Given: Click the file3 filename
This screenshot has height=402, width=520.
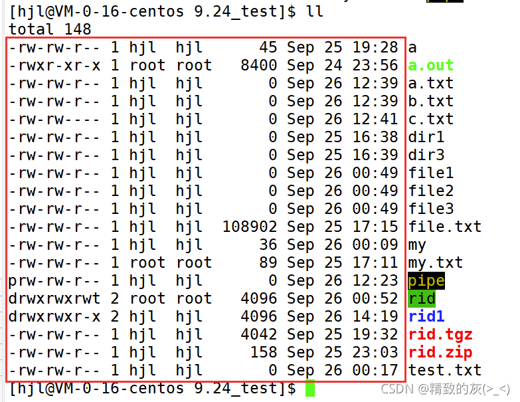Looking at the screenshot, I should point(430,209).
